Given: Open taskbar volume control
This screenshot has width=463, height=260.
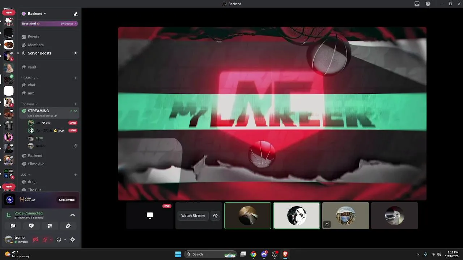Looking at the screenshot, I should (439, 254).
